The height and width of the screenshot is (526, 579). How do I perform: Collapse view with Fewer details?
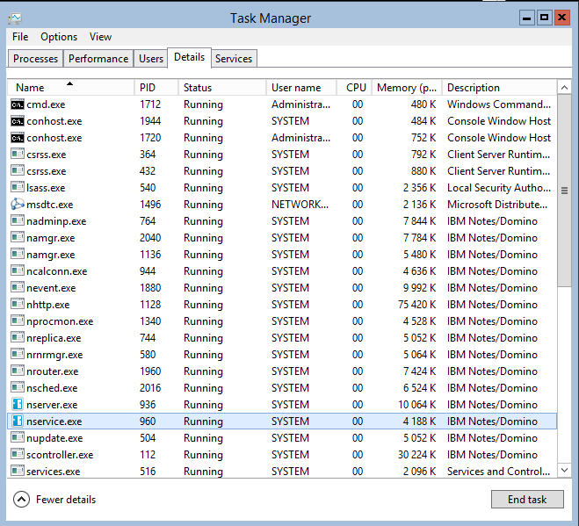pos(54,500)
